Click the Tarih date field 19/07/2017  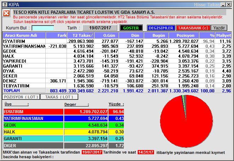(100, 28)
